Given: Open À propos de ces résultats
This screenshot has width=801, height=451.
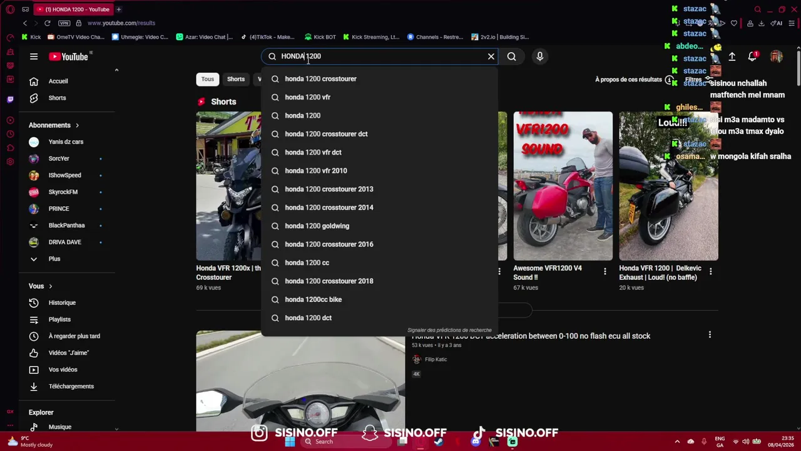Looking at the screenshot, I should tap(634, 80).
